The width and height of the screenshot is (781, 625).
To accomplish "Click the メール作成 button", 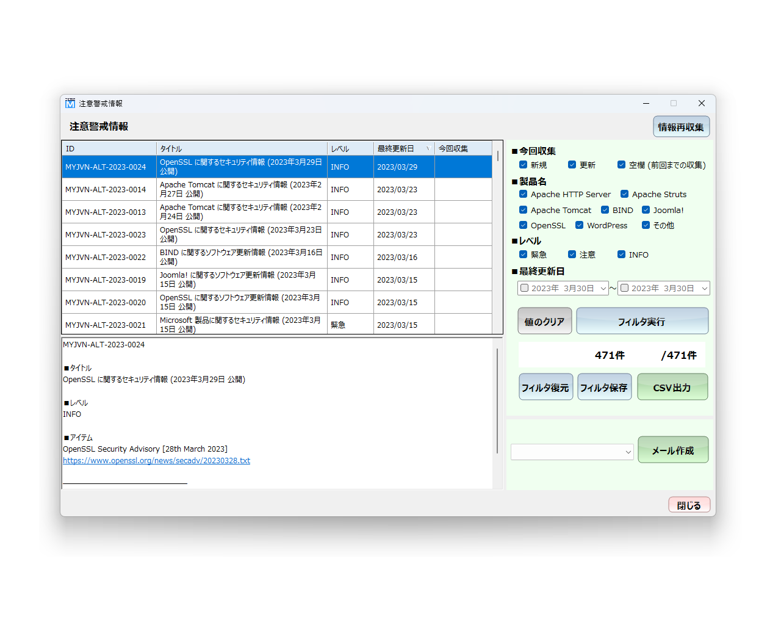I will (673, 450).
